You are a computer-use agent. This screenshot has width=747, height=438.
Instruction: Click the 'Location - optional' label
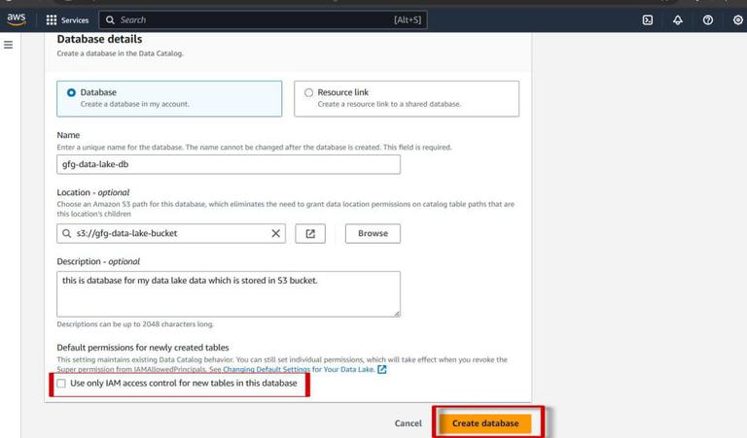(x=93, y=192)
